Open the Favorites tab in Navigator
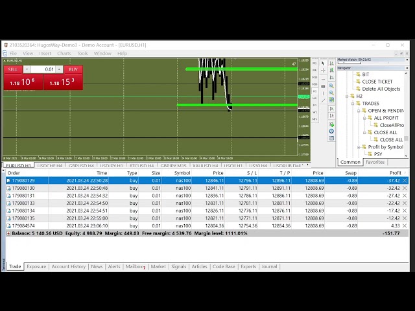This screenshot has height=311, width=415. pyautogui.click(x=375, y=162)
